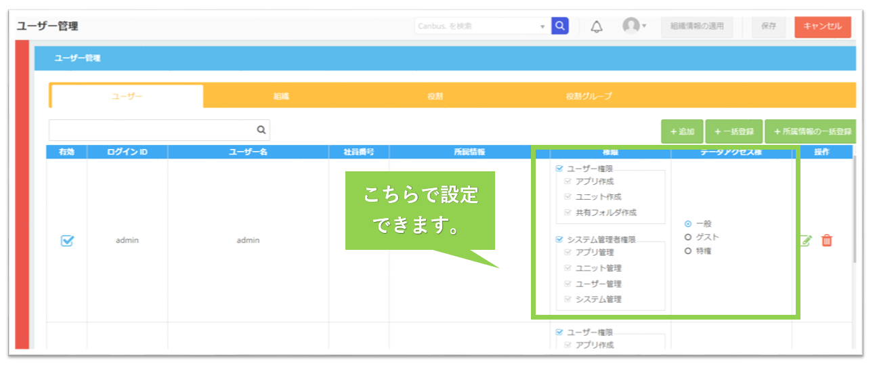The width and height of the screenshot is (877, 369).
Task: Expand the caret next to the avatar
Action: pyautogui.click(x=644, y=26)
